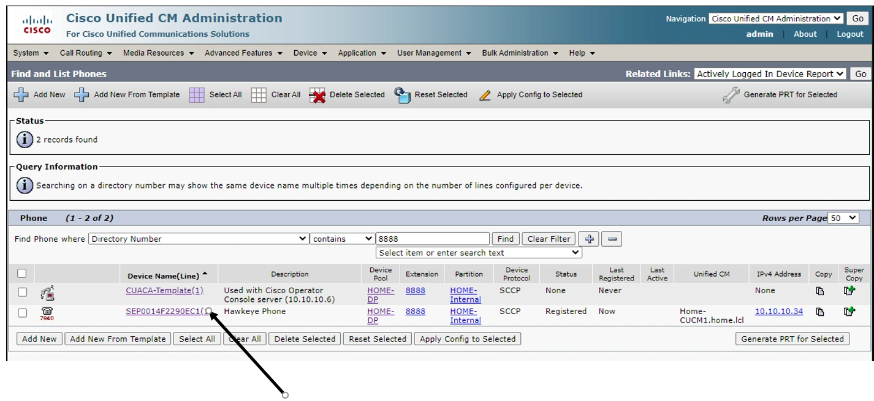The width and height of the screenshot is (874, 401).
Task: Super Copy the Hawkeye Phone device
Action: 849,312
